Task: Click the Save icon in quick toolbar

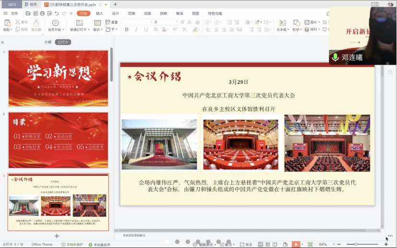Action: pos(28,13)
